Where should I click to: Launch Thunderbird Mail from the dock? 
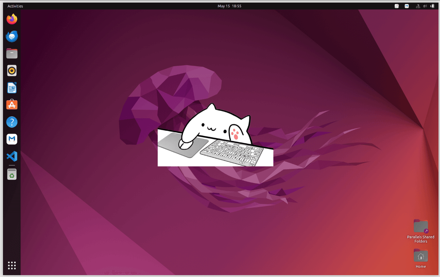coord(12,36)
